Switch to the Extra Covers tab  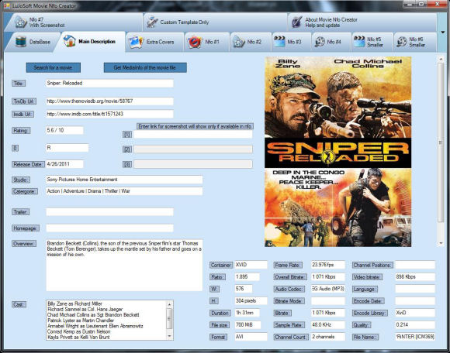(x=154, y=42)
